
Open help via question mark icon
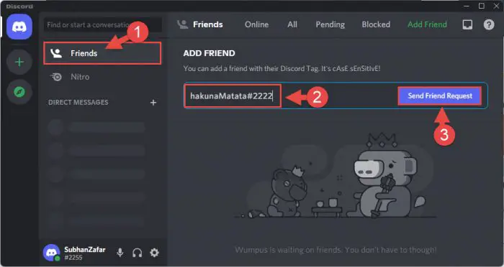[489, 24]
